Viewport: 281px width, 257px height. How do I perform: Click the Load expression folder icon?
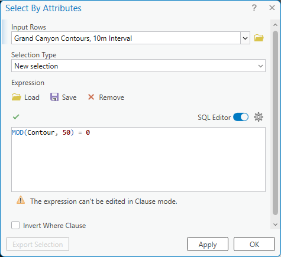click(x=17, y=97)
